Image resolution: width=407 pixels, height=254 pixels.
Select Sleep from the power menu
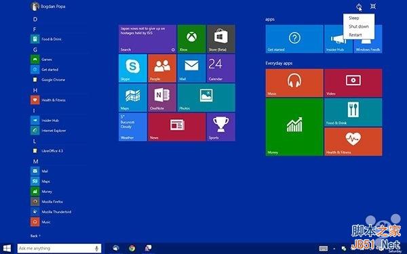point(354,18)
